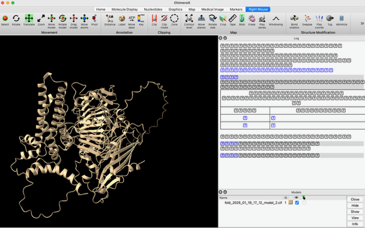
Task: Activate the Rotate mouse mode
Action: (16, 20)
